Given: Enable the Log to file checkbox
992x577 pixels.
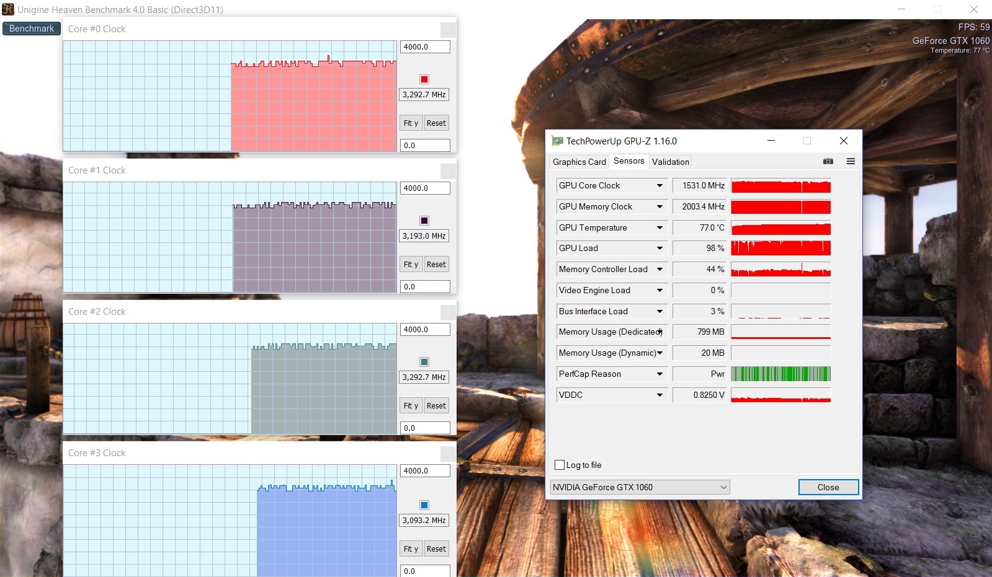Looking at the screenshot, I should coord(560,465).
